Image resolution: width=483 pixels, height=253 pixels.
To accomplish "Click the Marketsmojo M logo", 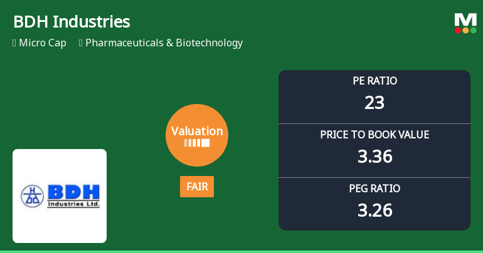I will [465, 19].
